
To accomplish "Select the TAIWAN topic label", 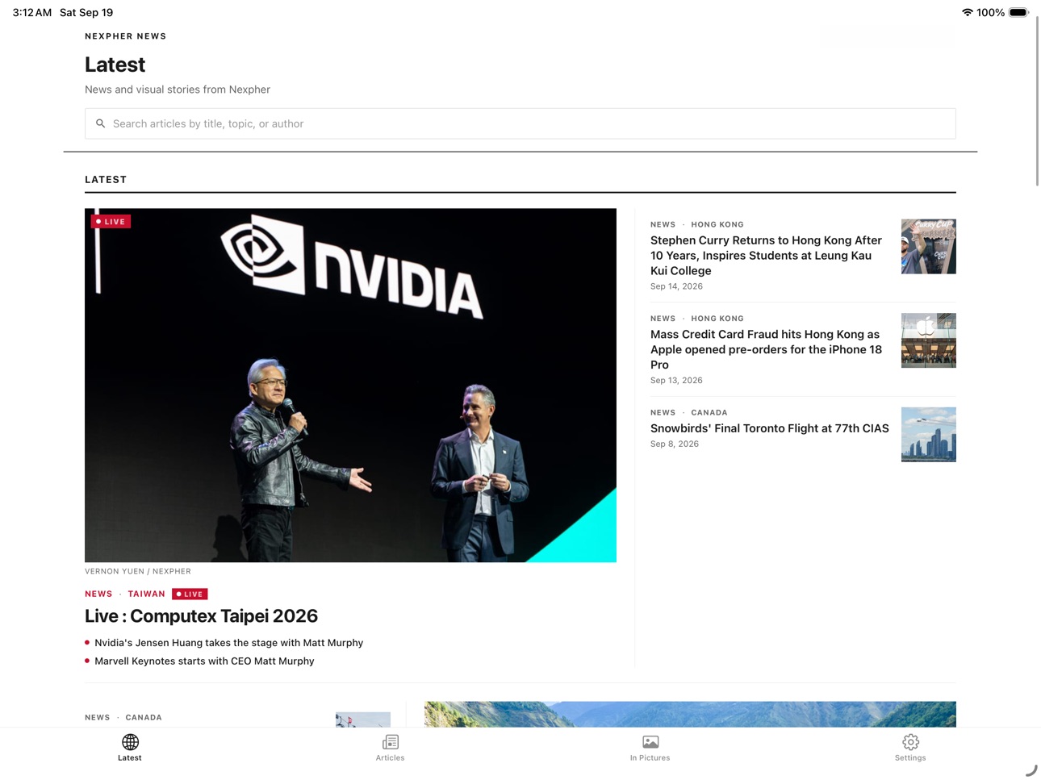I will pos(146,594).
